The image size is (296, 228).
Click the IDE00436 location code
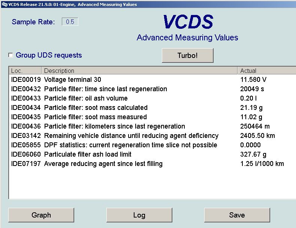26,126
